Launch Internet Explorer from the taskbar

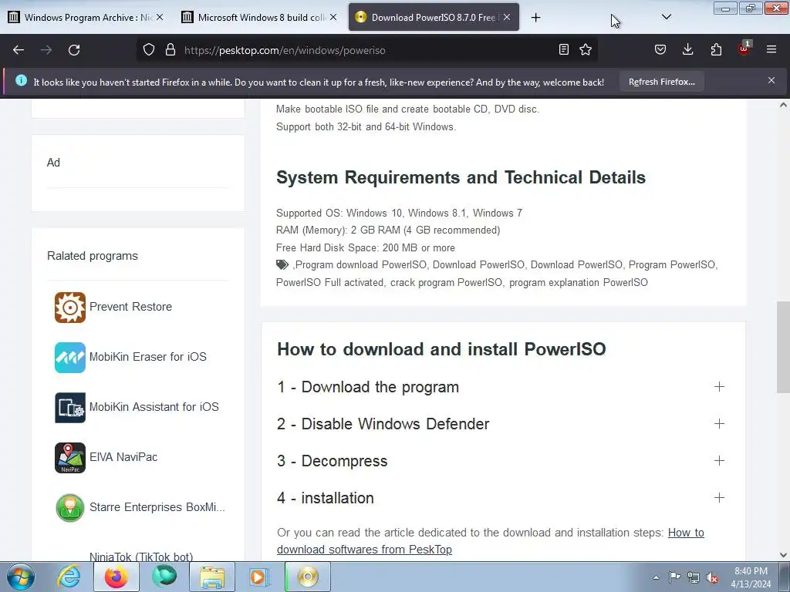click(x=69, y=577)
